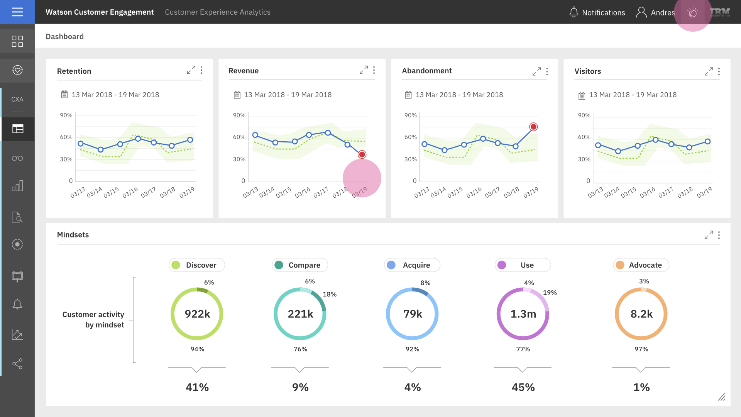
Task: Open the Visitors date range picker
Action: [x=628, y=95]
